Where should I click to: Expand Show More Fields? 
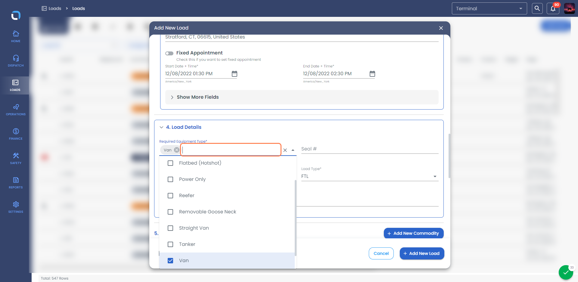click(302, 97)
